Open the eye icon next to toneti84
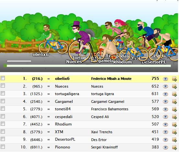 click(x=165, y=109)
